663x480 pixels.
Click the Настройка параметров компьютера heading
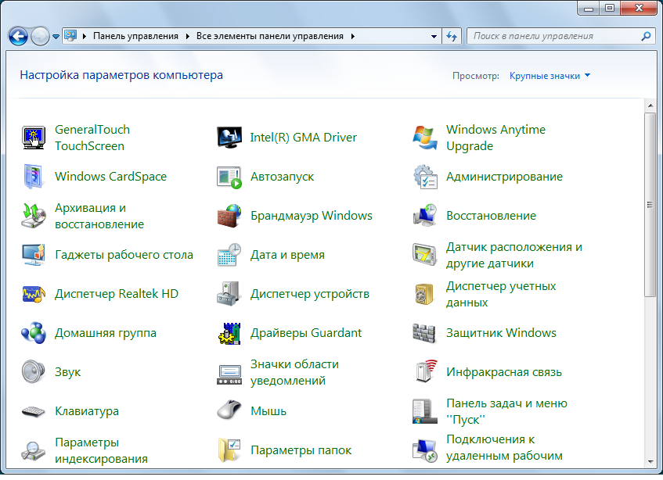121,75
